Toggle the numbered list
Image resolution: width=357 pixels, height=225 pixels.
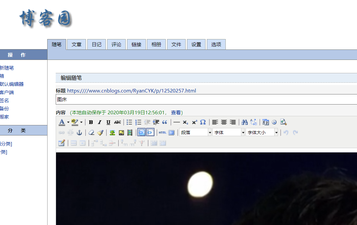tap(138, 122)
